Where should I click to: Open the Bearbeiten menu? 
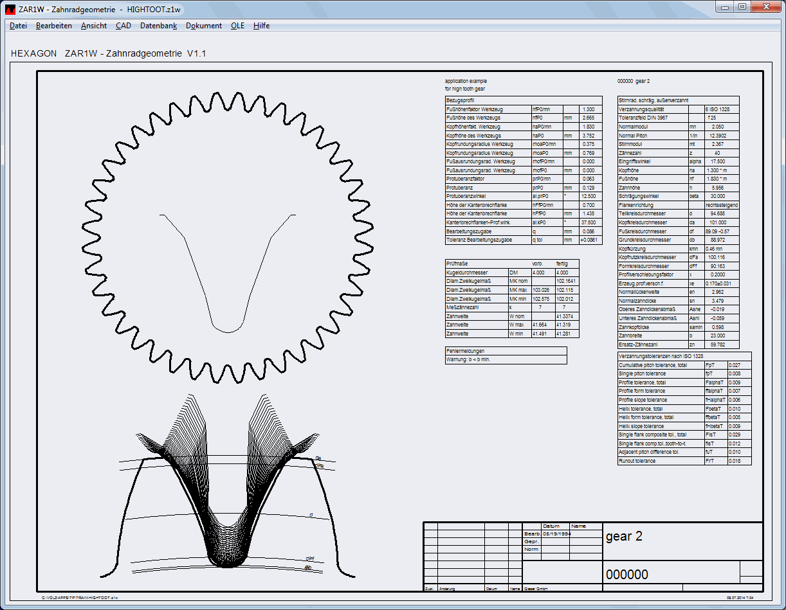point(54,26)
